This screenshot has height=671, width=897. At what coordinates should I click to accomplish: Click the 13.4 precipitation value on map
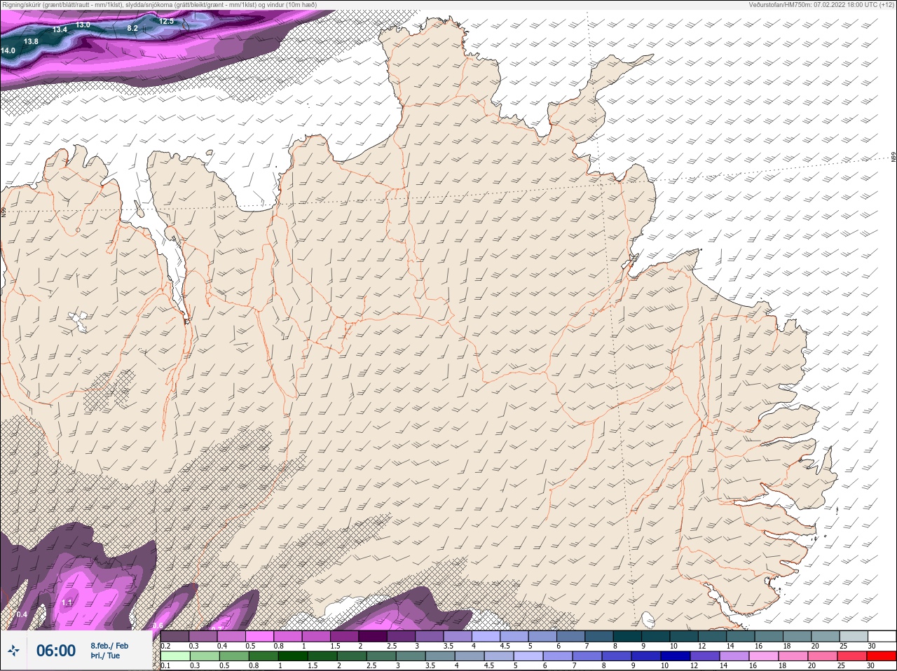(x=60, y=30)
